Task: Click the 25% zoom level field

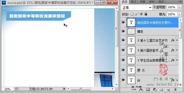Action: [7, 89]
